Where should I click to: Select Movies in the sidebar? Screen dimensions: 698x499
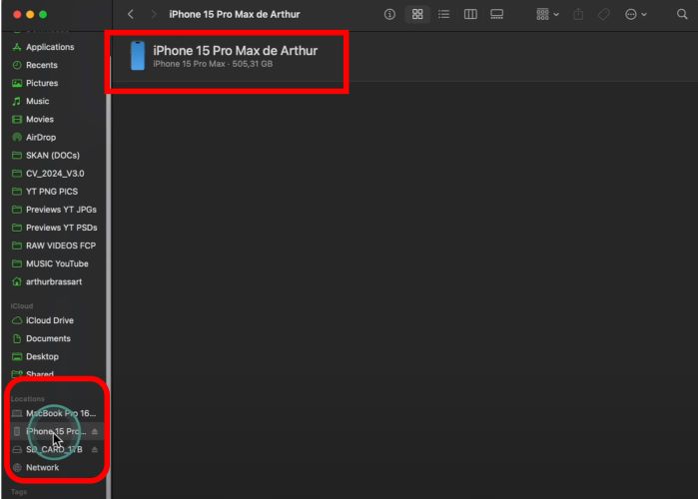coord(40,119)
